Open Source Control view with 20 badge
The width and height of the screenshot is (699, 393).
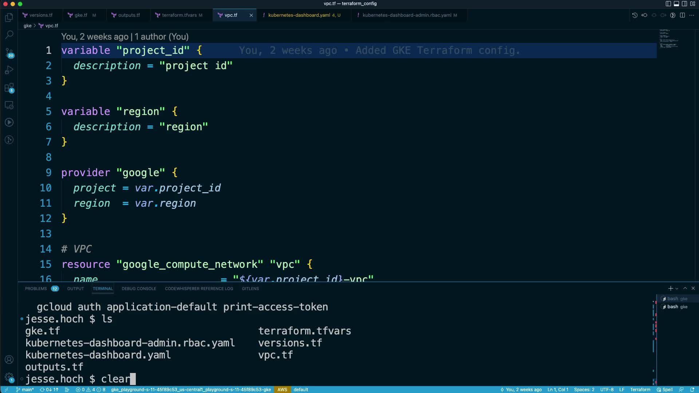pyautogui.click(x=9, y=53)
